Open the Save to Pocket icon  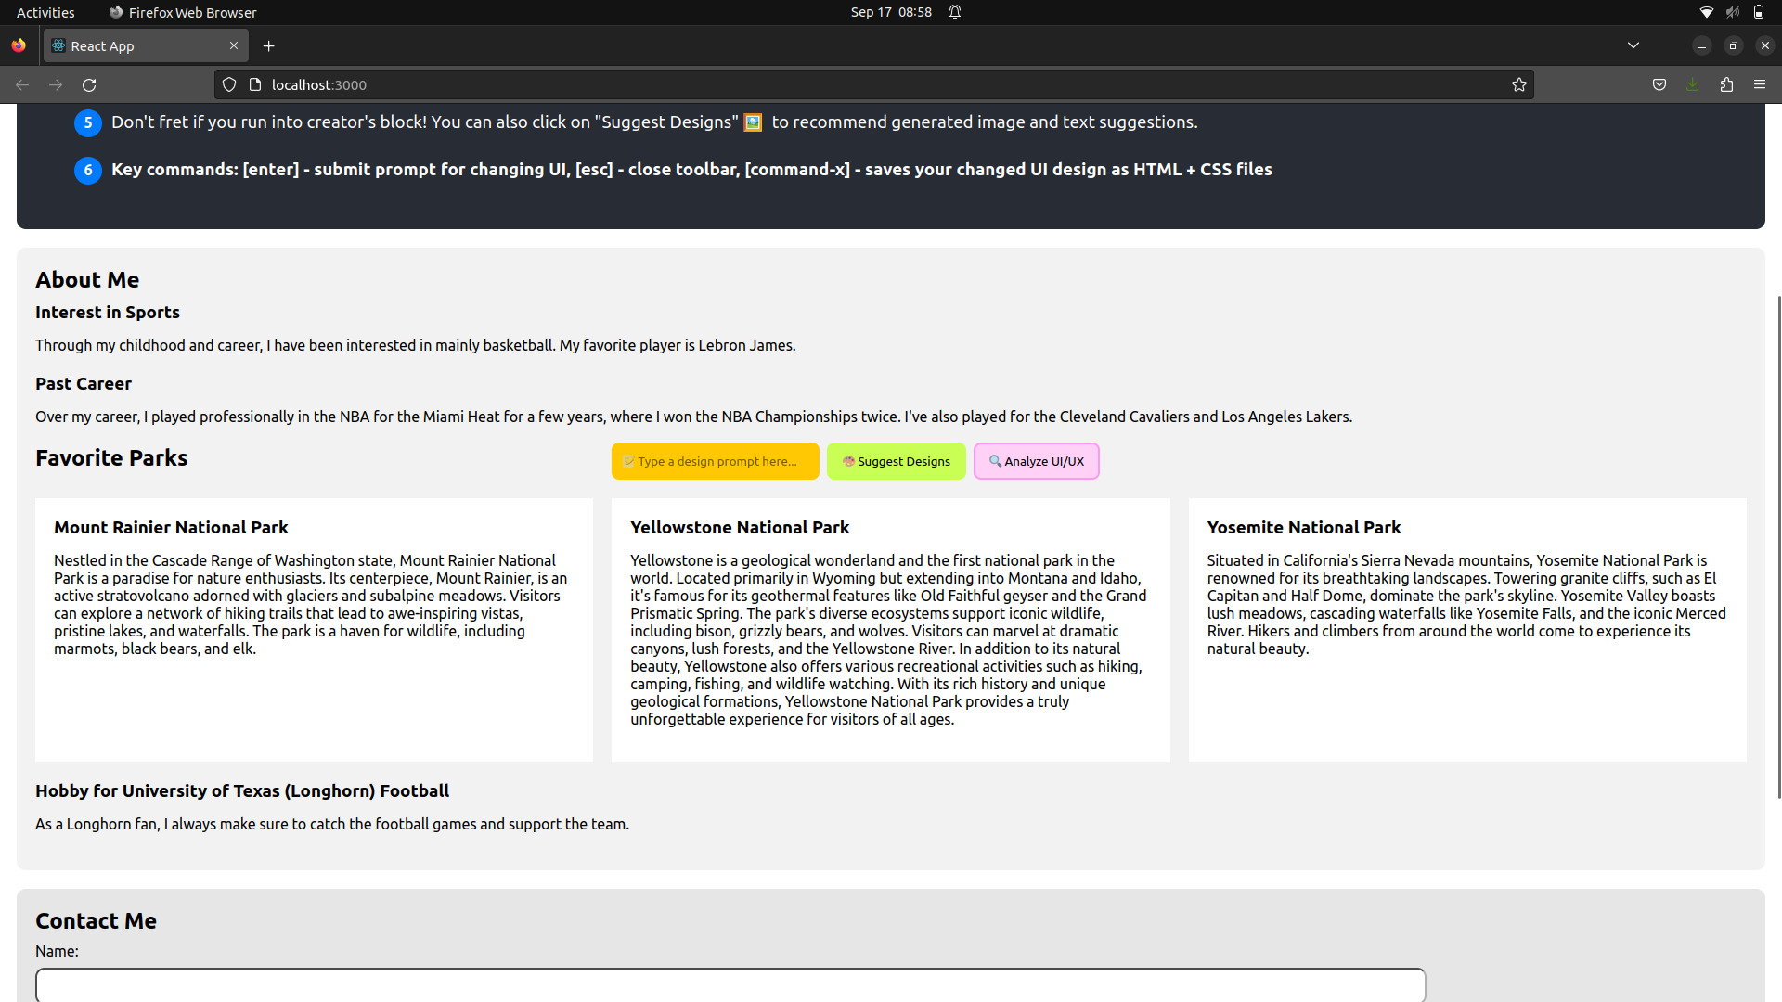click(1659, 84)
